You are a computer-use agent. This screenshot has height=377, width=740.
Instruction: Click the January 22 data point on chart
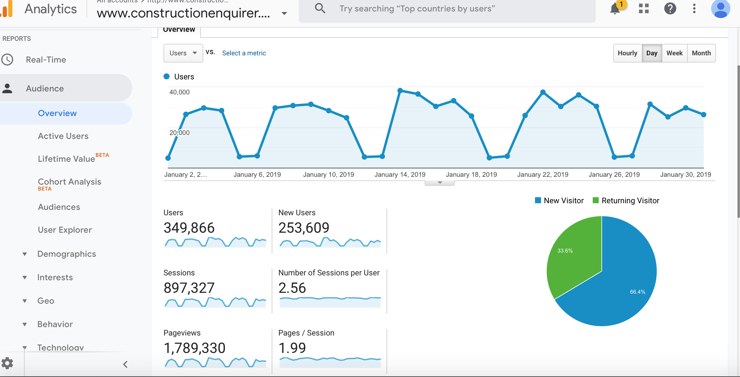(543, 92)
